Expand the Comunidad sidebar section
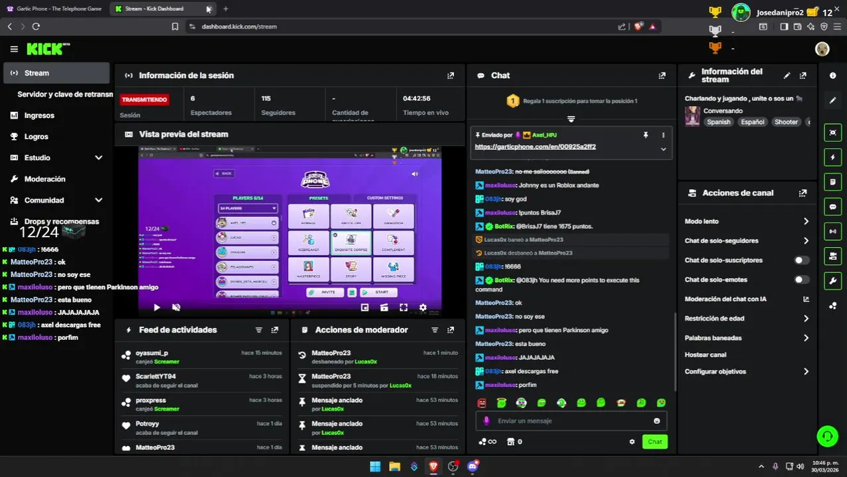Viewport: 847px width, 477px height. 98,200
